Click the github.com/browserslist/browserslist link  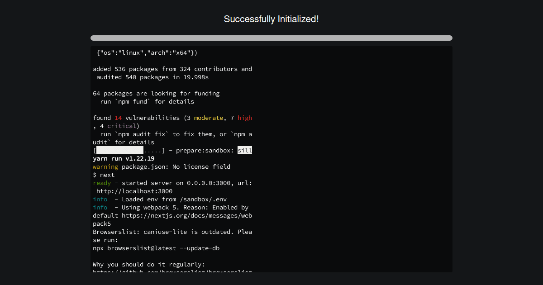(172, 272)
